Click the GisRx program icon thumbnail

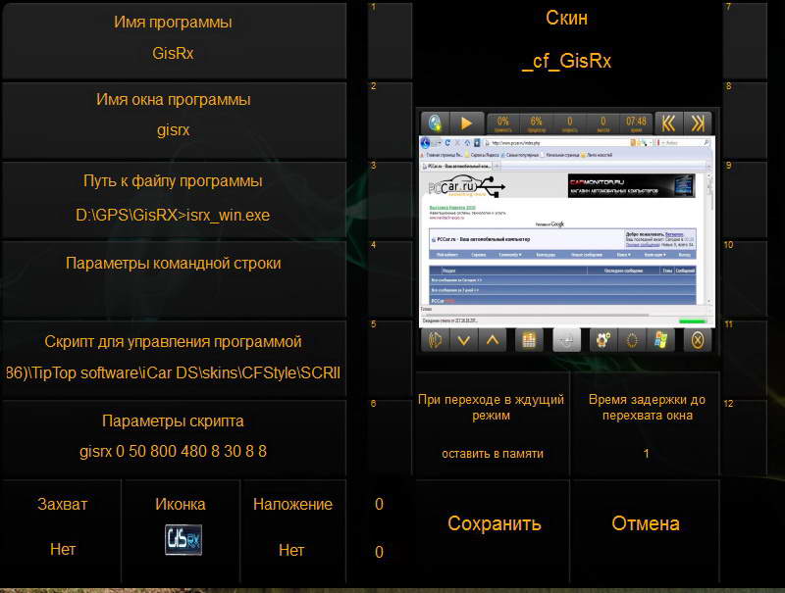pos(183,540)
